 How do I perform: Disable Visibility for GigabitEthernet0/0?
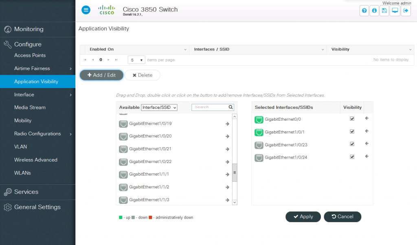(x=352, y=119)
